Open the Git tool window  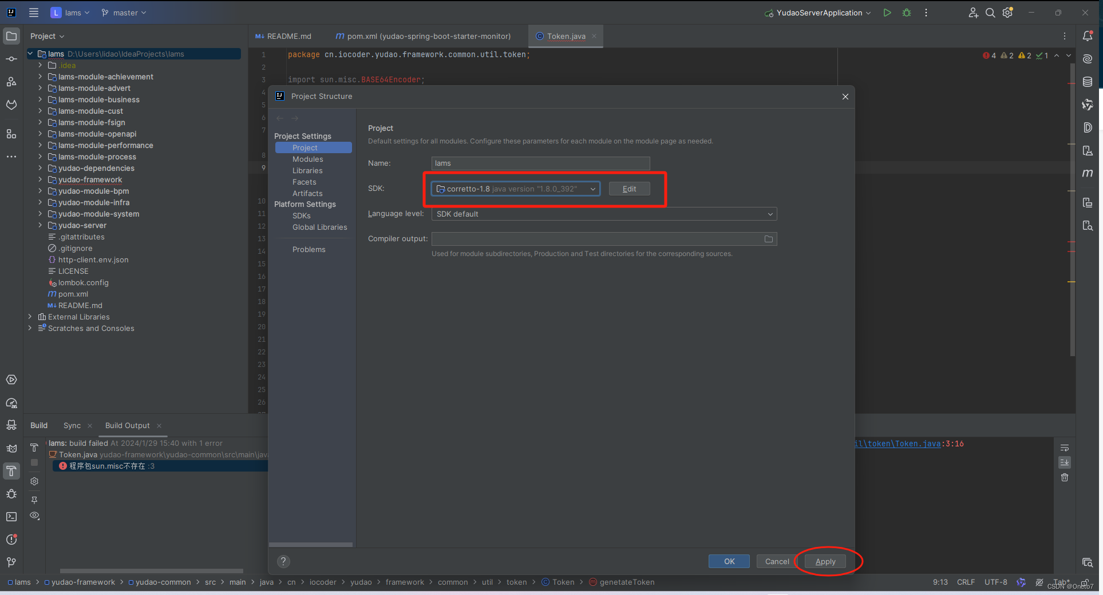point(11,562)
